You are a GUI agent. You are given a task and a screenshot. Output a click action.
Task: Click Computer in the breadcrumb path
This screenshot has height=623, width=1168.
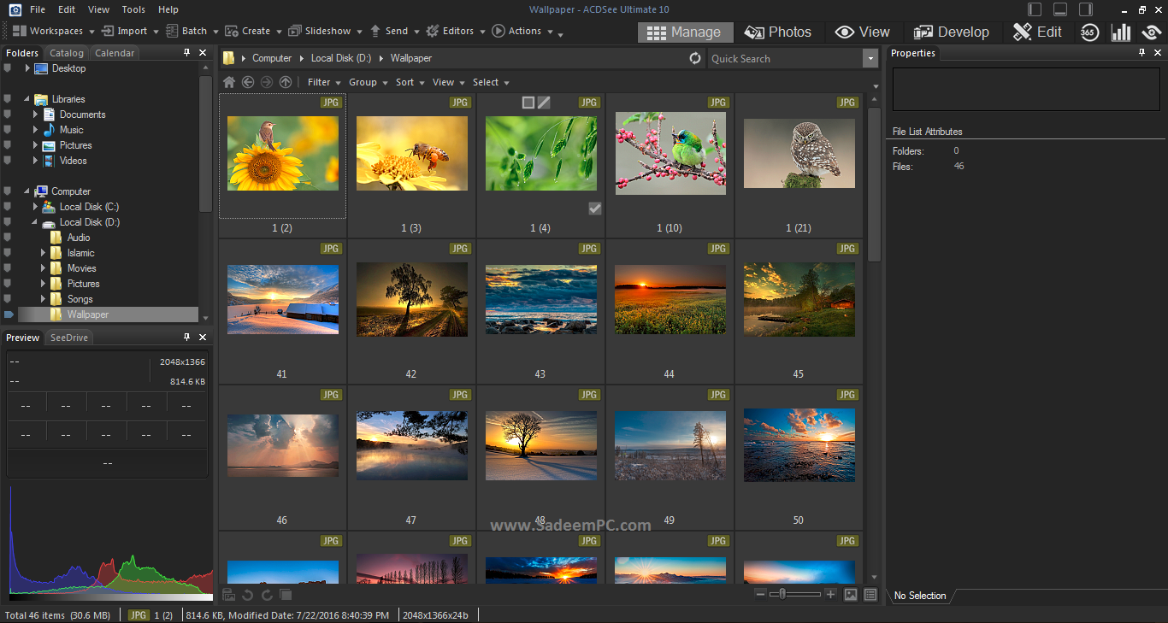pos(272,58)
